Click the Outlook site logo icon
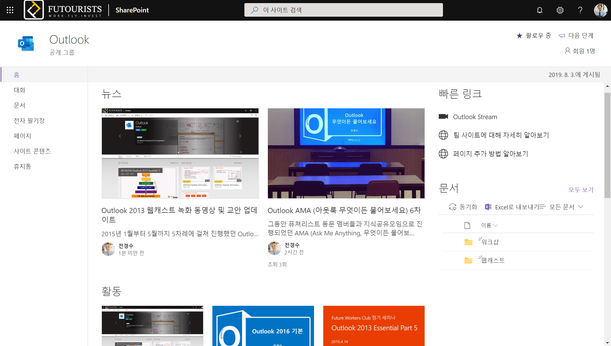The height and width of the screenshot is (346, 611). [x=26, y=44]
